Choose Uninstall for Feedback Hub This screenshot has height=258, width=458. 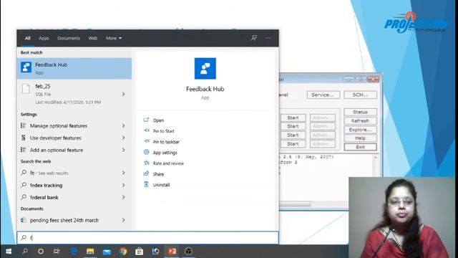pos(161,185)
